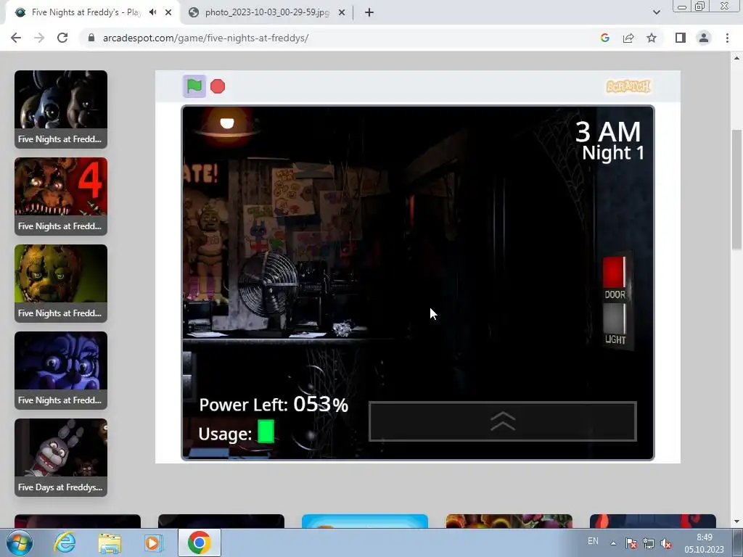Open Chrome profile menu
This screenshot has width=743, height=557.
pos(704,38)
